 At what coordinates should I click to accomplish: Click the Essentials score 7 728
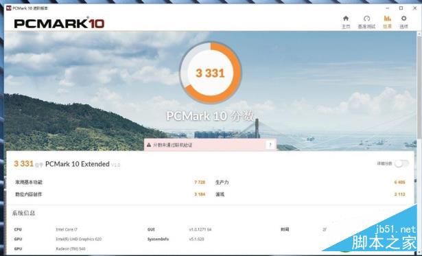[x=200, y=183]
